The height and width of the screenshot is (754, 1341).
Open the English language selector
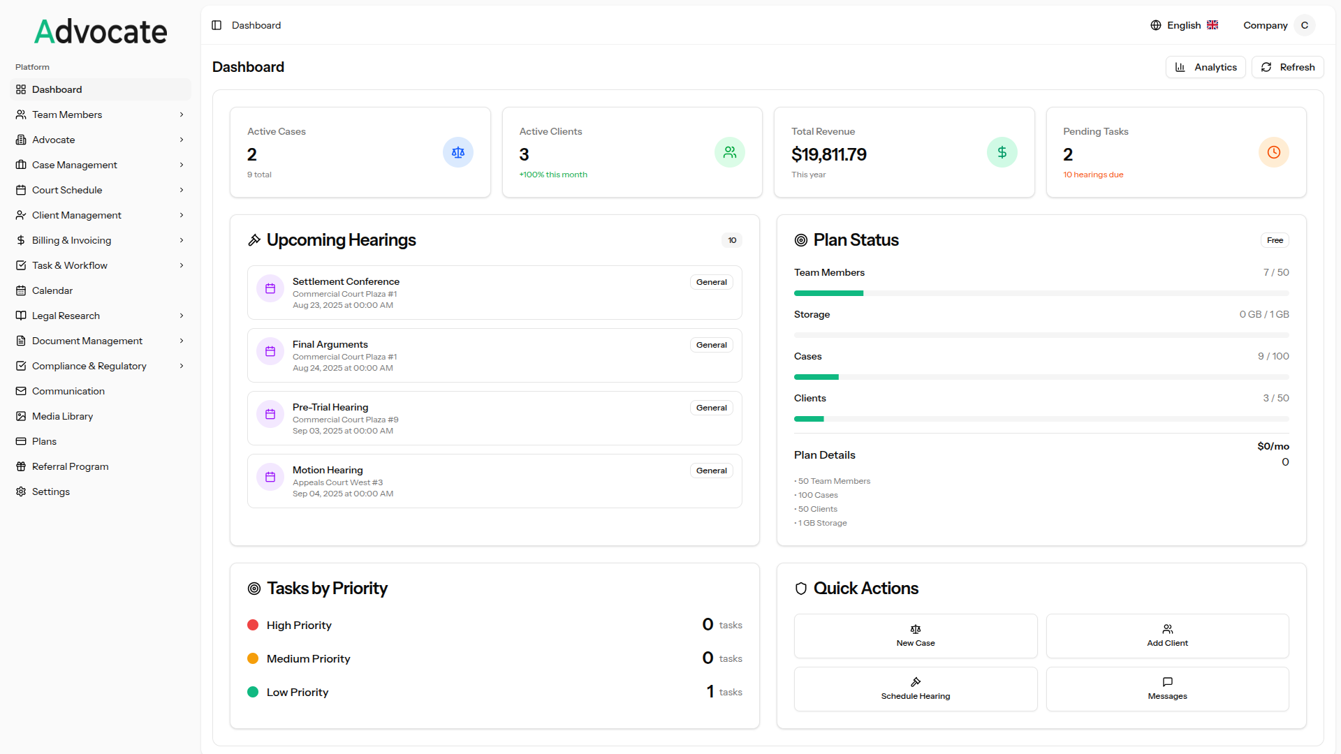point(1185,25)
